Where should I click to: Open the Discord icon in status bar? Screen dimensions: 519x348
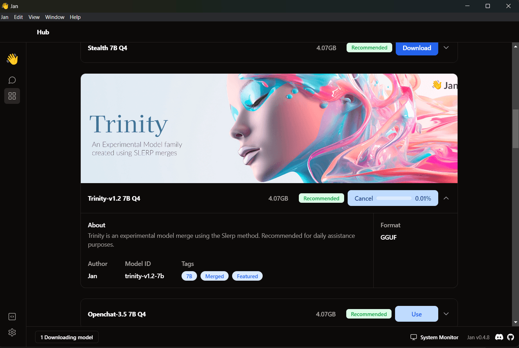coord(499,337)
